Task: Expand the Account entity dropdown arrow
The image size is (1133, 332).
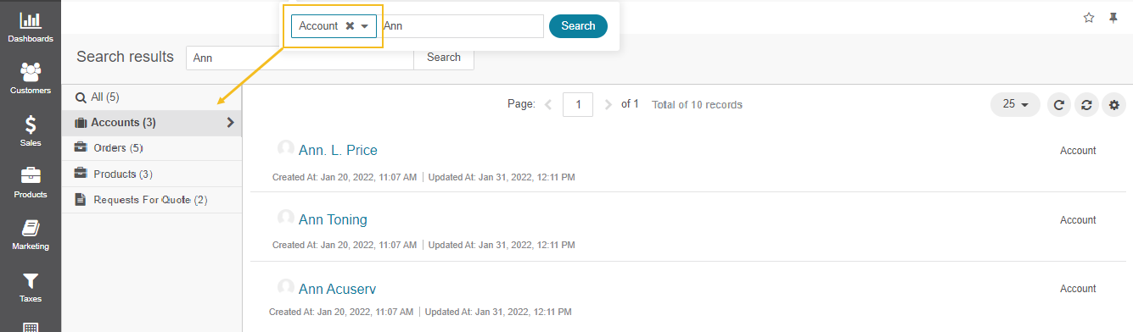Action: coord(365,26)
